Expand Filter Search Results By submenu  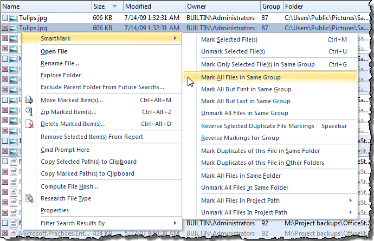[x=175, y=223]
